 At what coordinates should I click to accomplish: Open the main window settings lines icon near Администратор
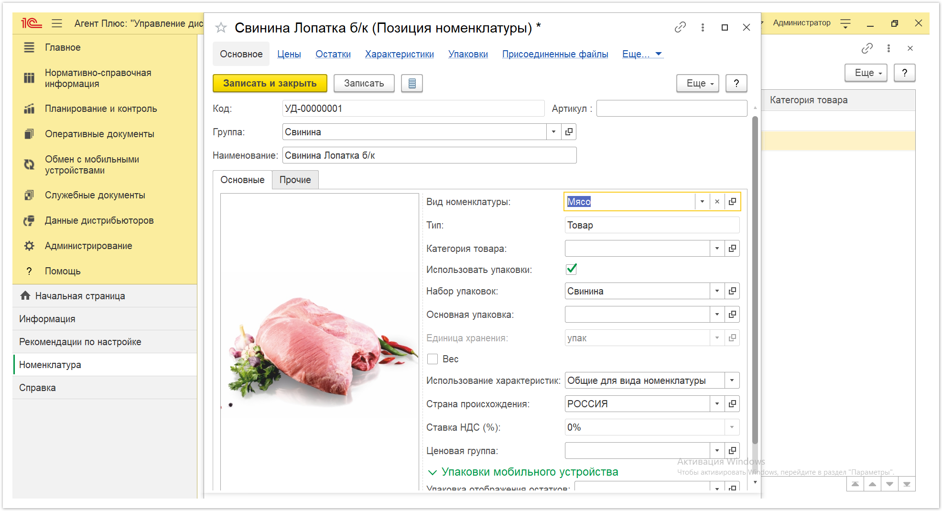tap(845, 23)
